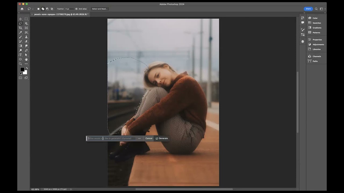This screenshot has height=193, width=344.
Task: Select the Path Selection tool
Action: tap(26, 55)
